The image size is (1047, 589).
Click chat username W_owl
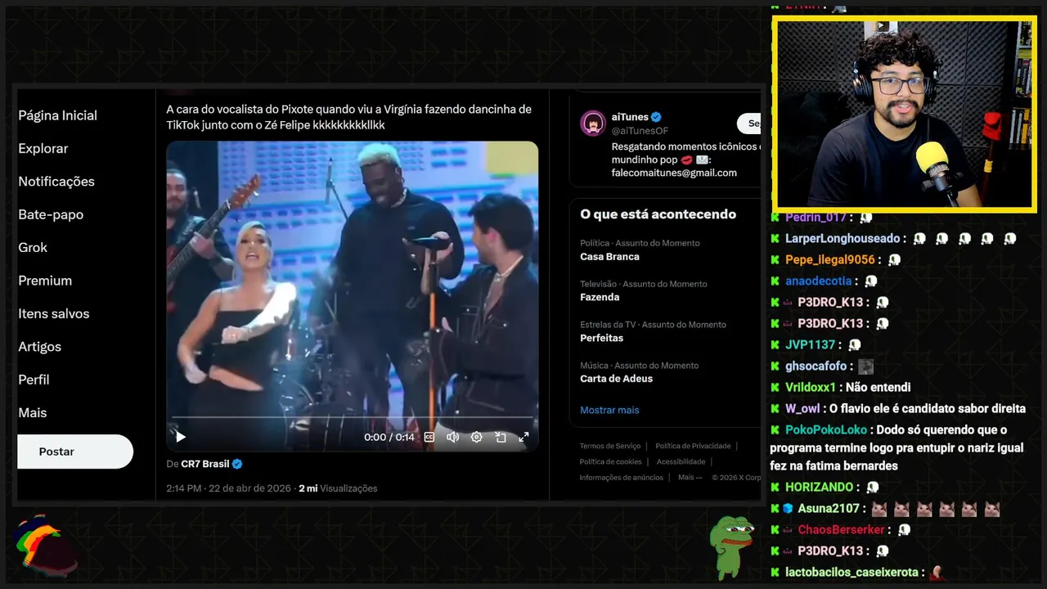click(802, 408)
